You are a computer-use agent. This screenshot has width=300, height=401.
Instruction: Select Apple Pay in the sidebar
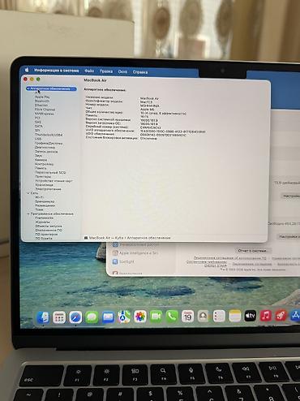[x=42, y=97]
